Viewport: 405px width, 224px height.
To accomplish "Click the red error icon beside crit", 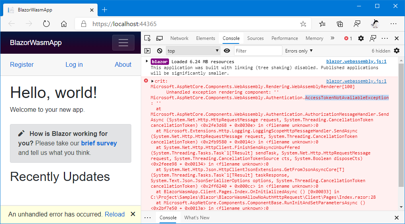I will [x=146, y=81].
